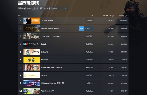Click free-to-play button in the rank 6 row
Viewport: 147px width, 95px height.
(x=89, y=60)
